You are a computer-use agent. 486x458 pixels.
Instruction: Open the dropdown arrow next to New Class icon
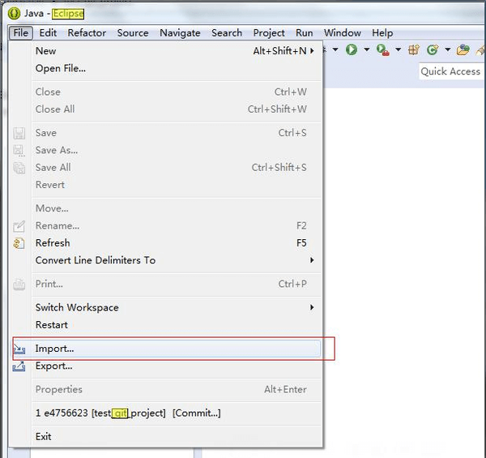coord(448,49)
